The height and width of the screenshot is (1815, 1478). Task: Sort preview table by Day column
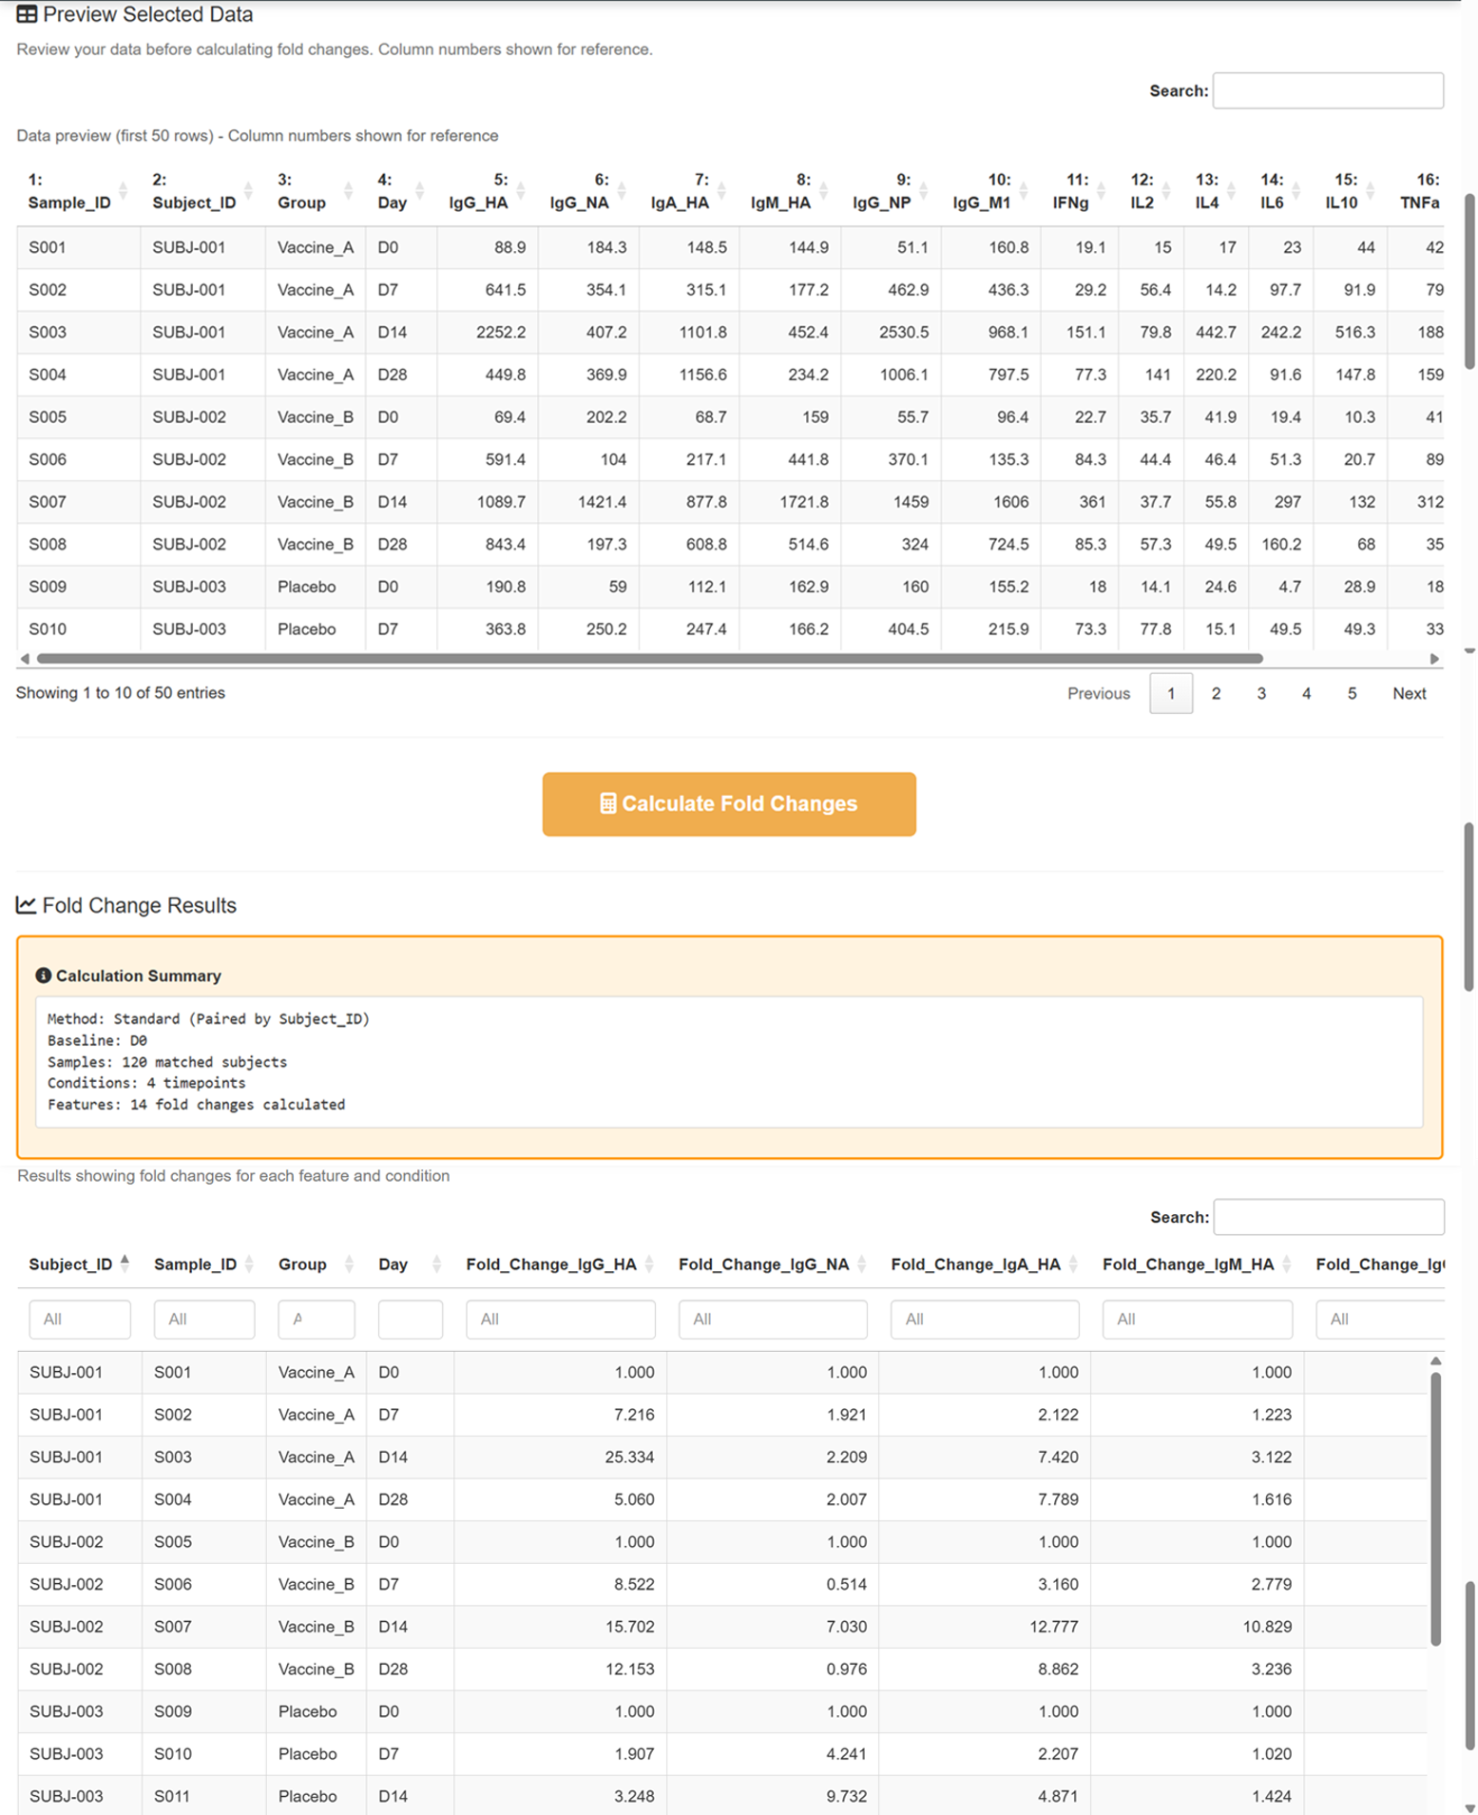coord(401,191)
